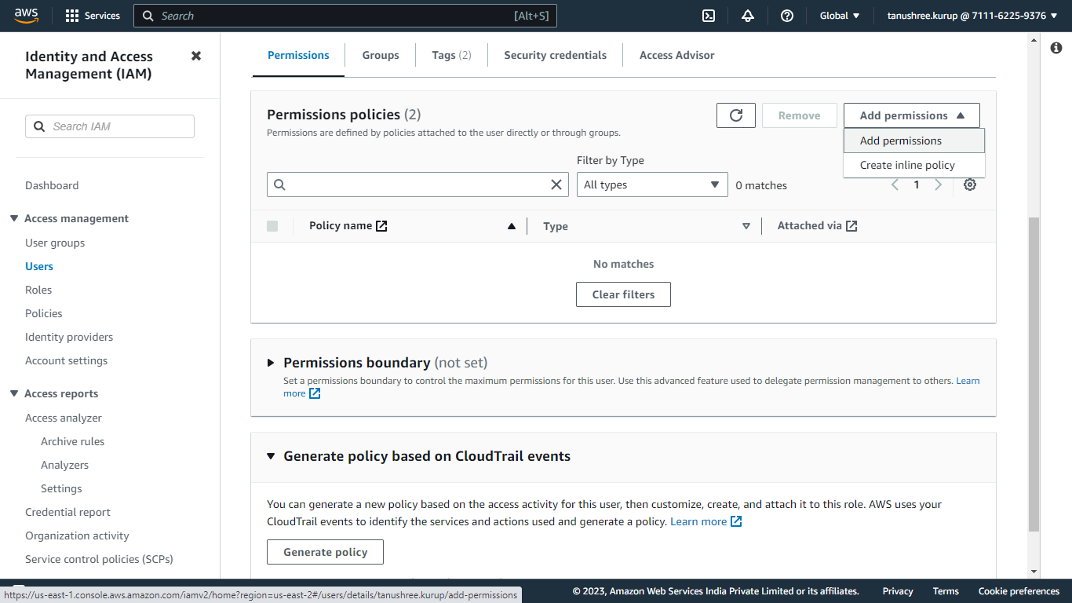Choose Create inline policy menu item

[x=914, y=165]
